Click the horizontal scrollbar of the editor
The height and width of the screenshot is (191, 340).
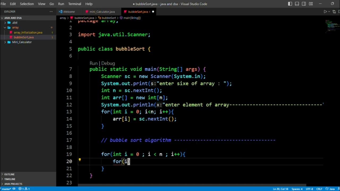point(192,185)
